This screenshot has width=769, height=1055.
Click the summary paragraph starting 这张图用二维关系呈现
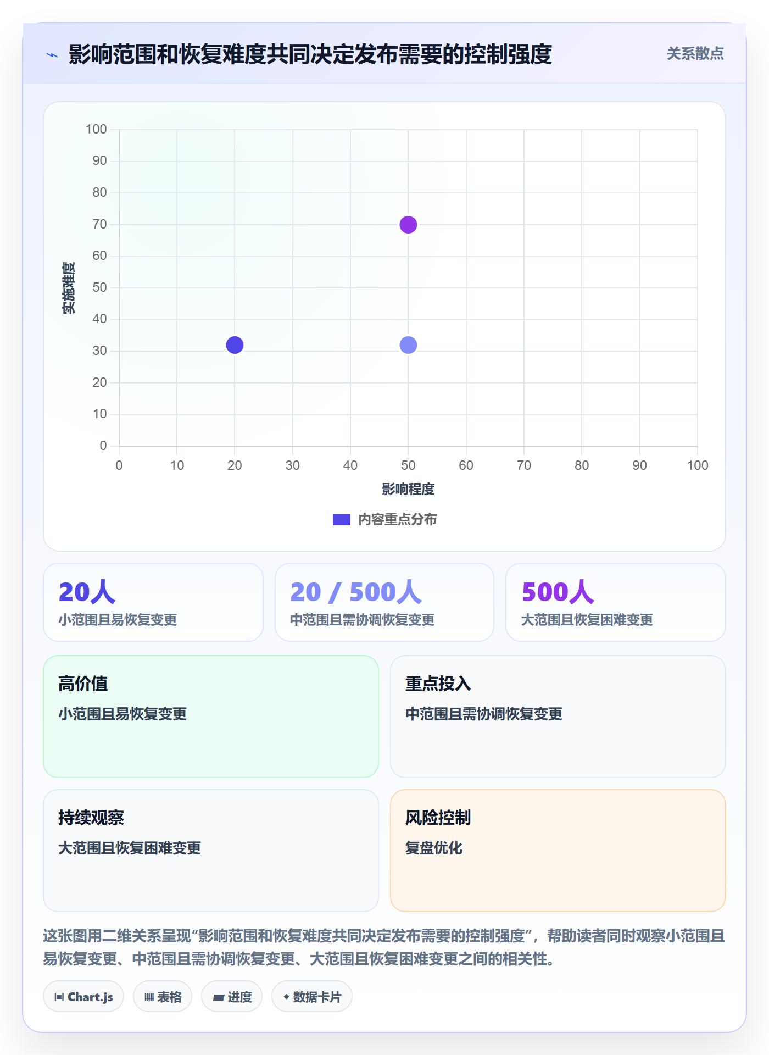[x=384, y=947]
